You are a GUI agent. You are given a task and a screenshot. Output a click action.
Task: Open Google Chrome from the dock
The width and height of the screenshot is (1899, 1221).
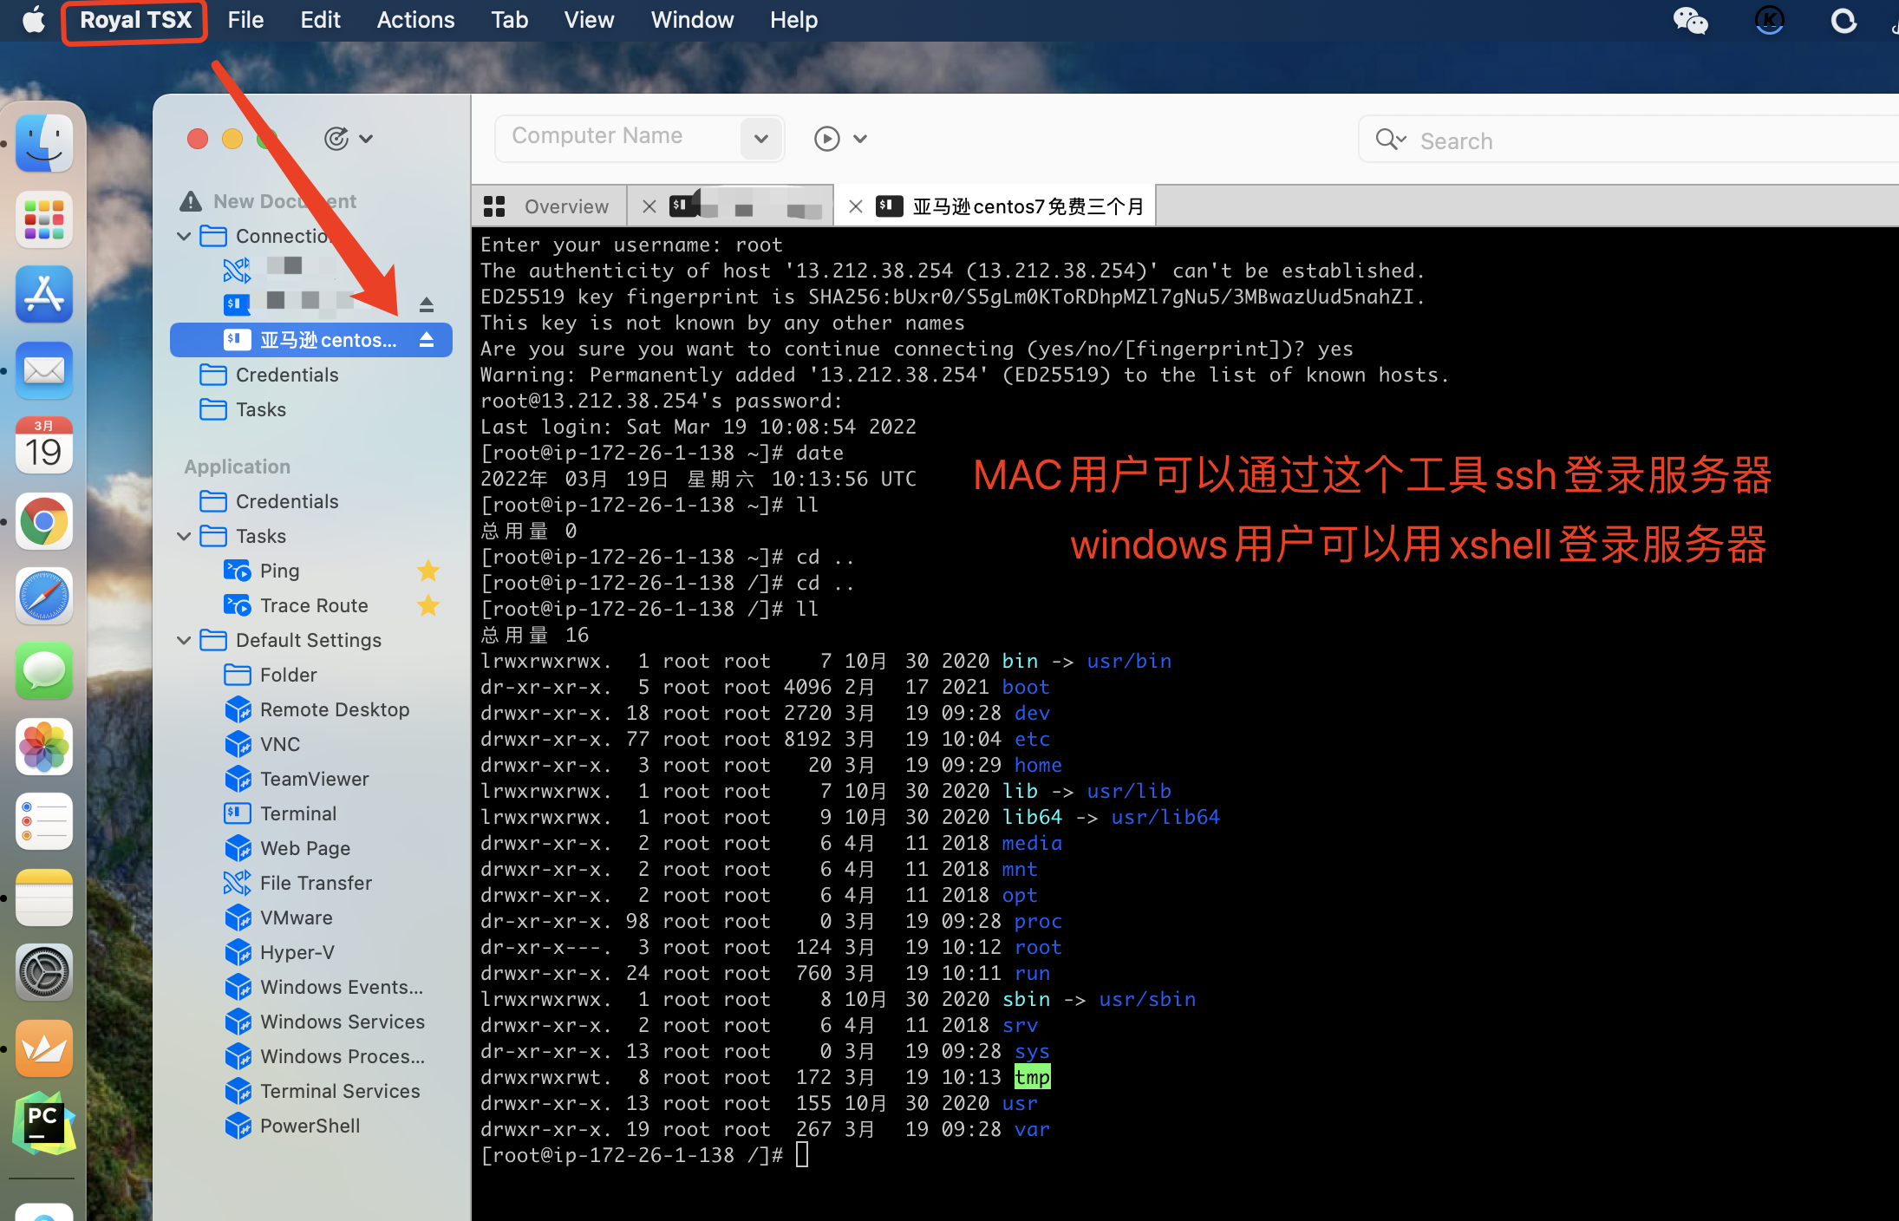pyautogui.click(x=44, y=521)
